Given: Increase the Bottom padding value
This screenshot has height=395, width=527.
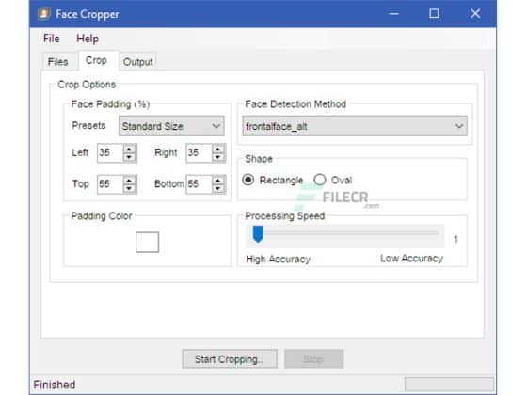Looking at the screenshot, I should click(218, 180).
